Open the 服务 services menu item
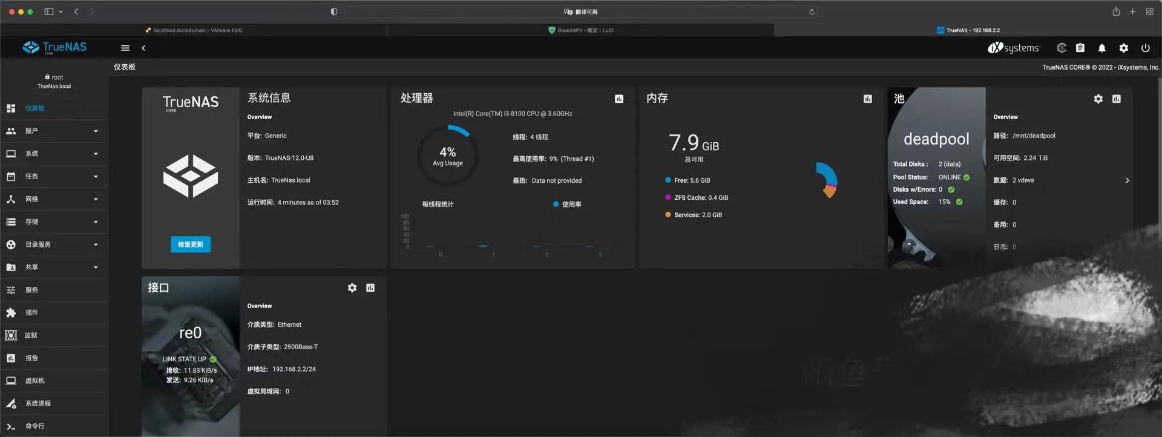 pyautogui.click(x=54, y=290)
